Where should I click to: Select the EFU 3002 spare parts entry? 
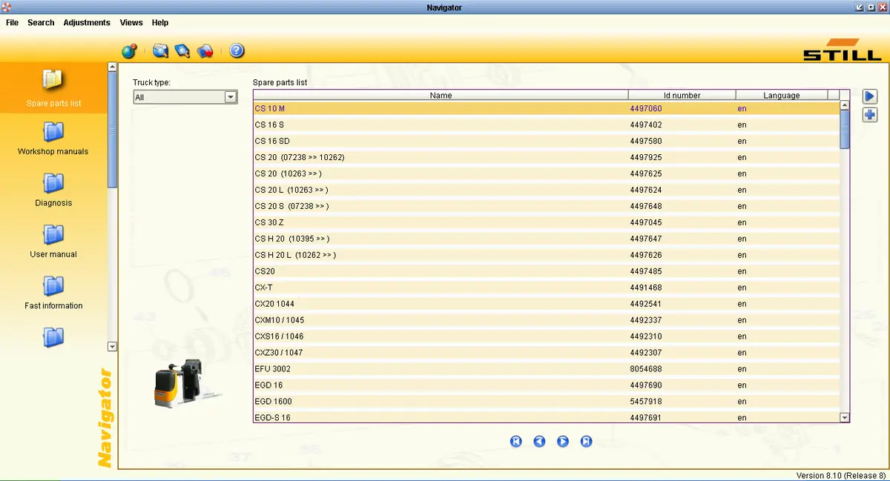click(x=547, y=368)
